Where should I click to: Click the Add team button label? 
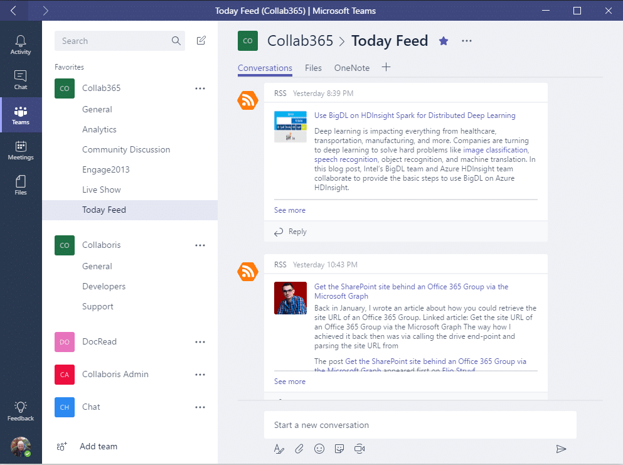(99, 446)
